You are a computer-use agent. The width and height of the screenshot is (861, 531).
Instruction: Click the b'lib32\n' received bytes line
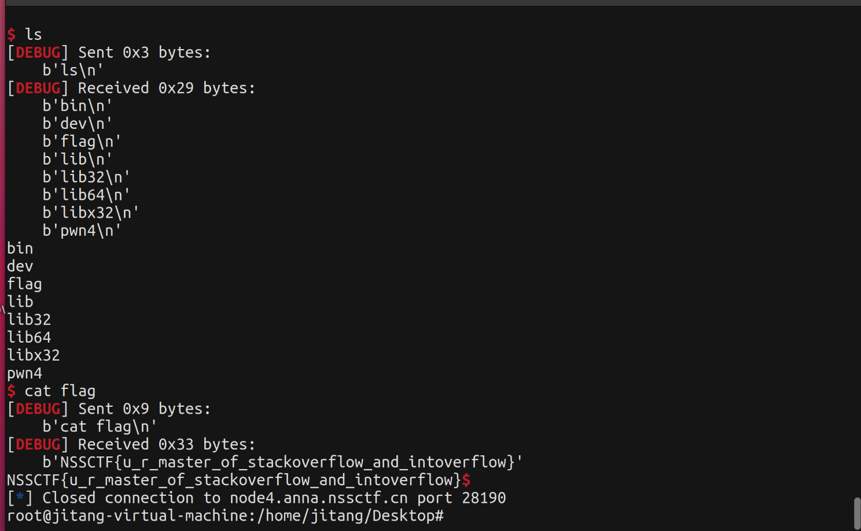point(86,177)
